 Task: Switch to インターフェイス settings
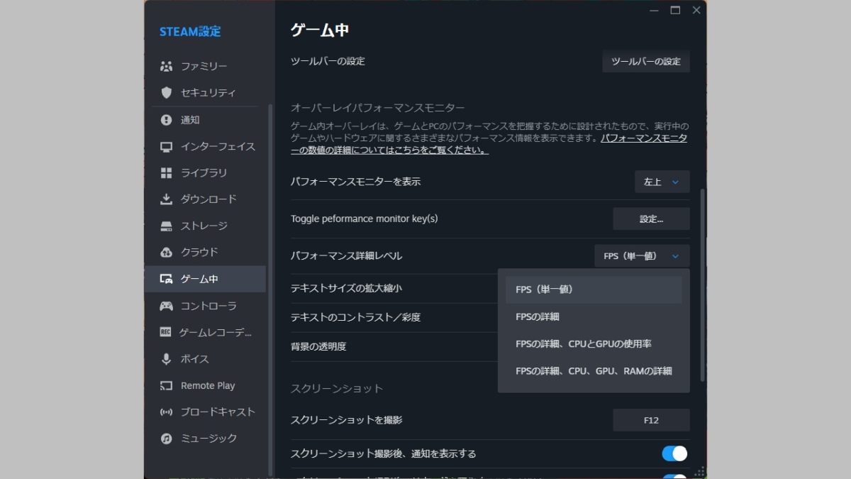point(205,147)
